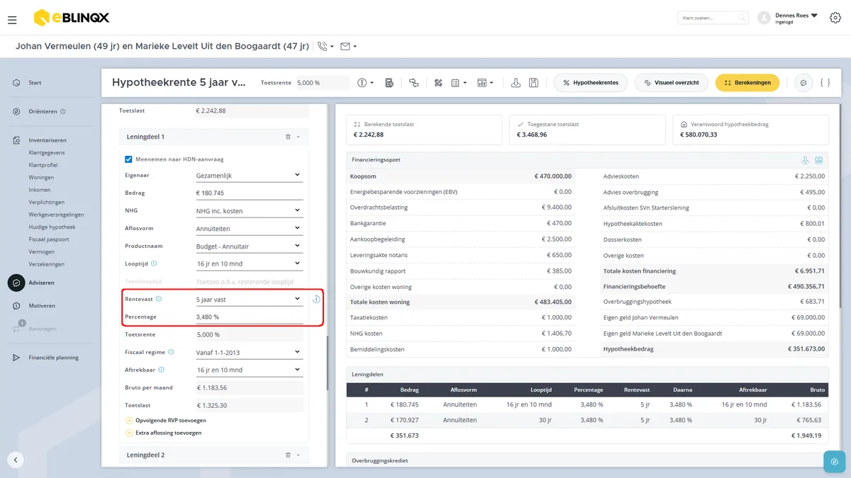Click the info icon next to Fiscaal regime
This screenshot has height=478, width=851.
point(171,352)
